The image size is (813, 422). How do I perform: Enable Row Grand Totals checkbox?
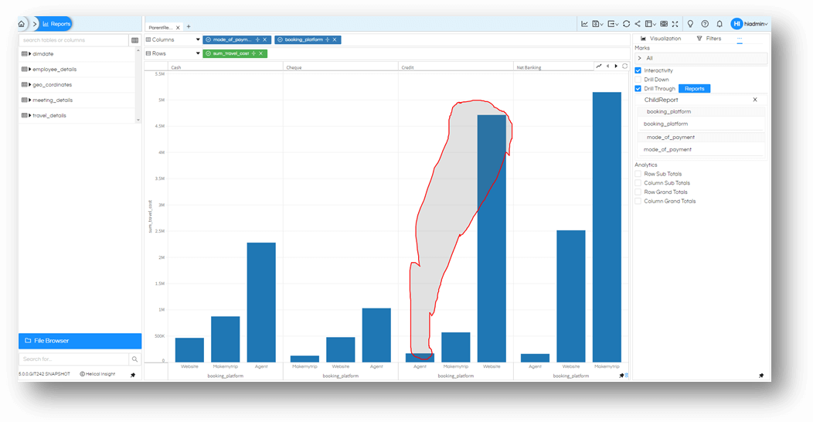pyautogui.click(x=638, y=192)
